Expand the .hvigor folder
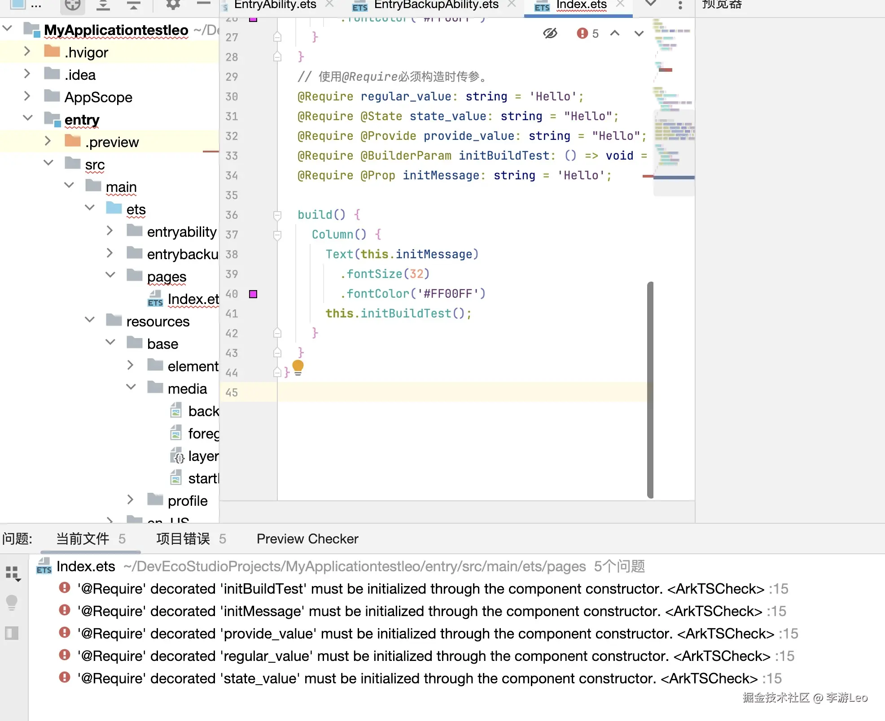 point(27,51)
